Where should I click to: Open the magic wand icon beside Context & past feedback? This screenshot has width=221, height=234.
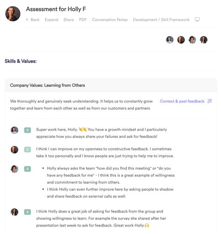[209, 101]
